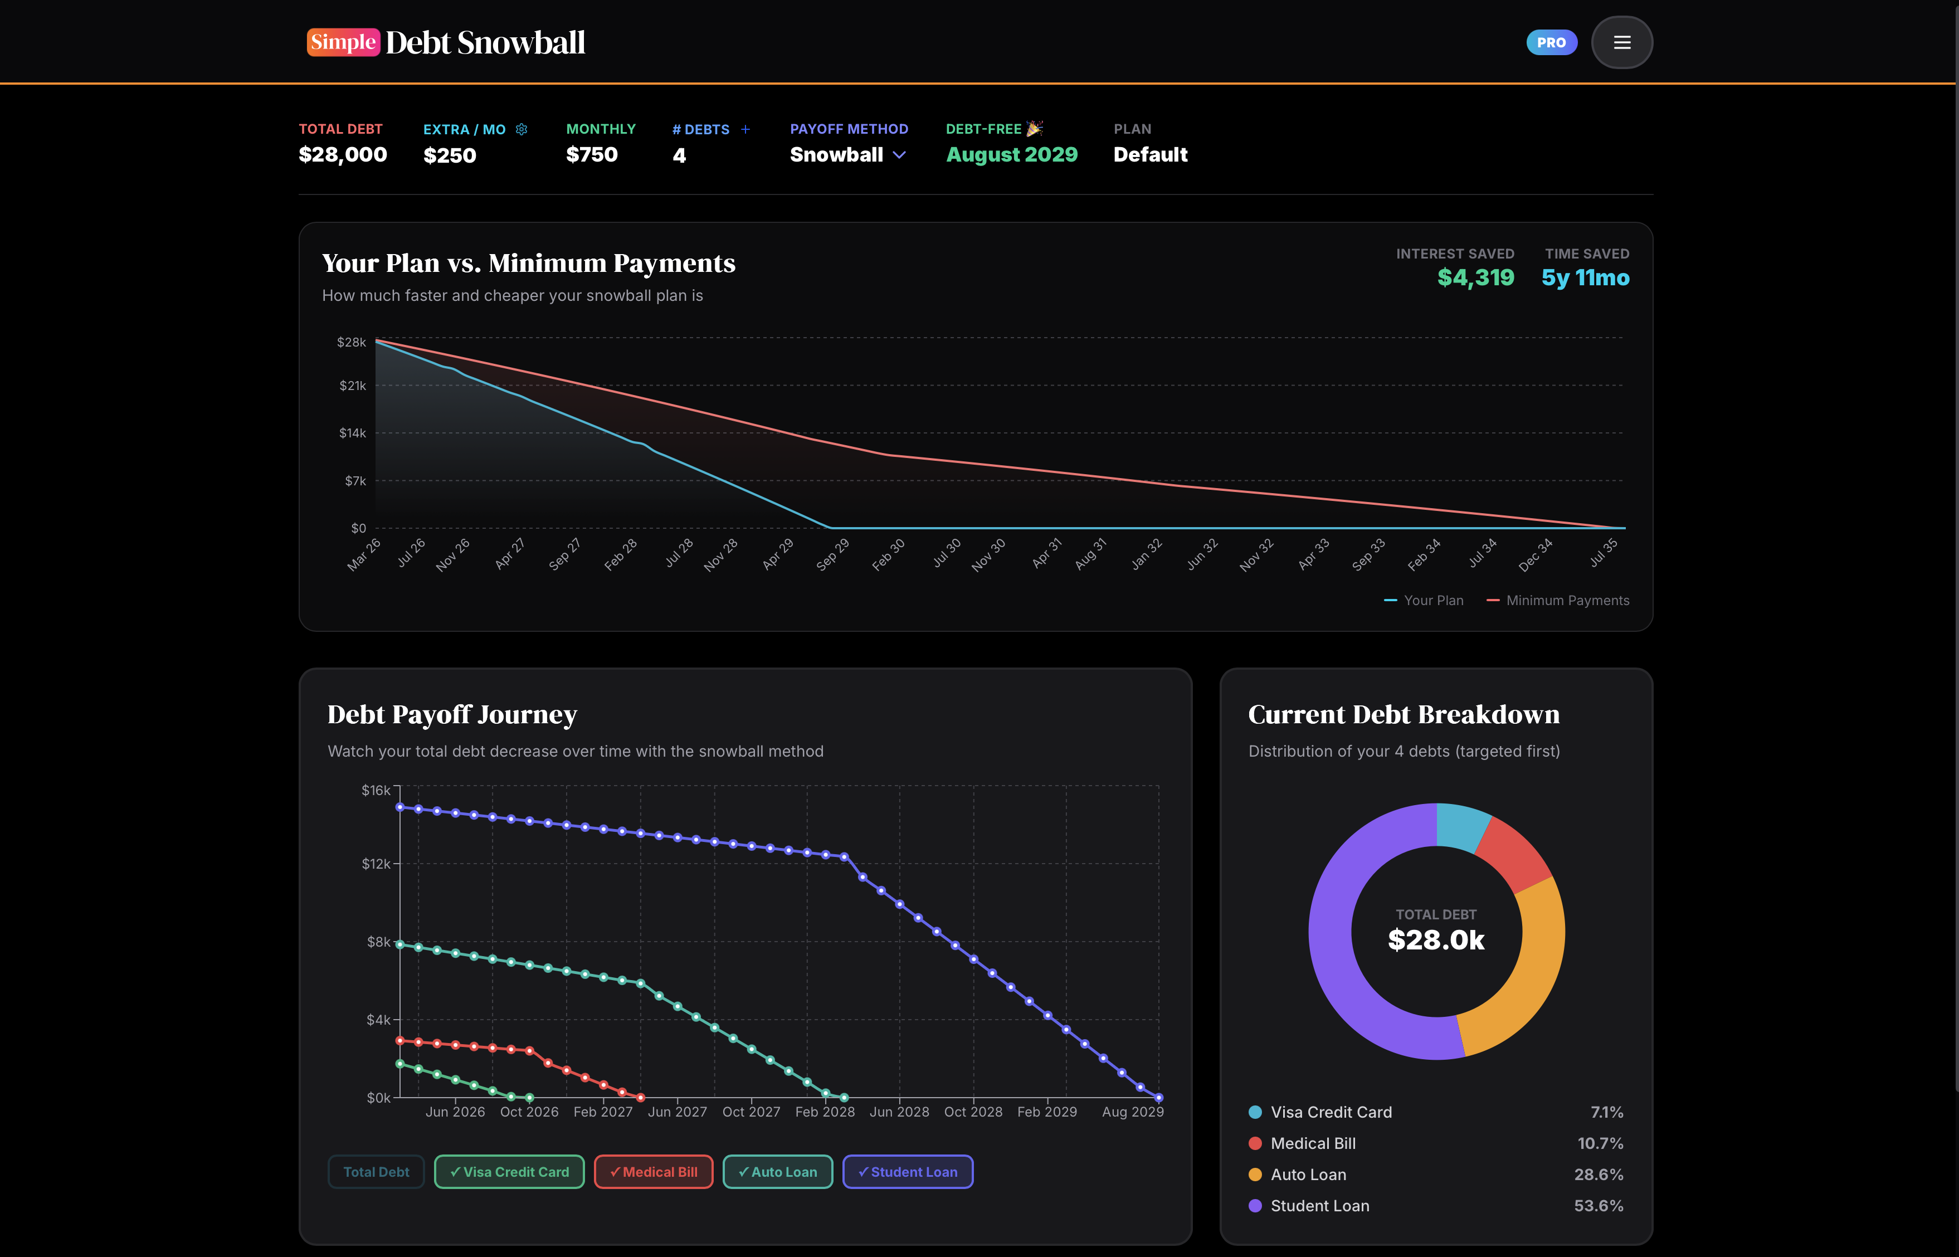
Task: Toggle the Student Loan series visibility
Action: pos(908,1171)
